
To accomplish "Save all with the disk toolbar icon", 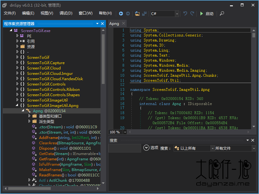I will 144,14.
